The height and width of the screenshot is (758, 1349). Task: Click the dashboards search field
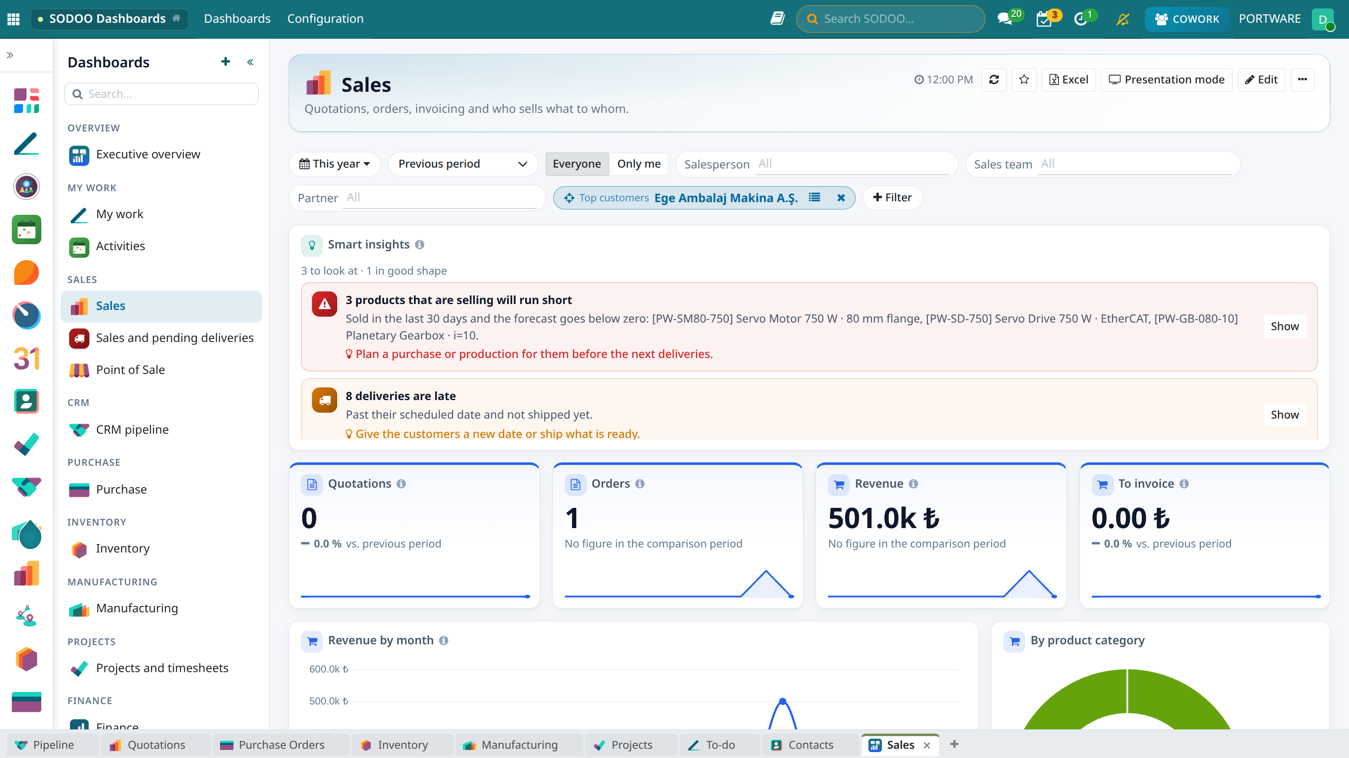point(161,93)
